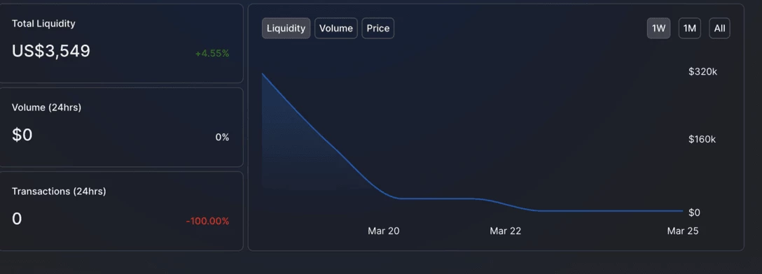Click the liquidity line's starting peak
This screenshot has height=274, width=762.
263,73
